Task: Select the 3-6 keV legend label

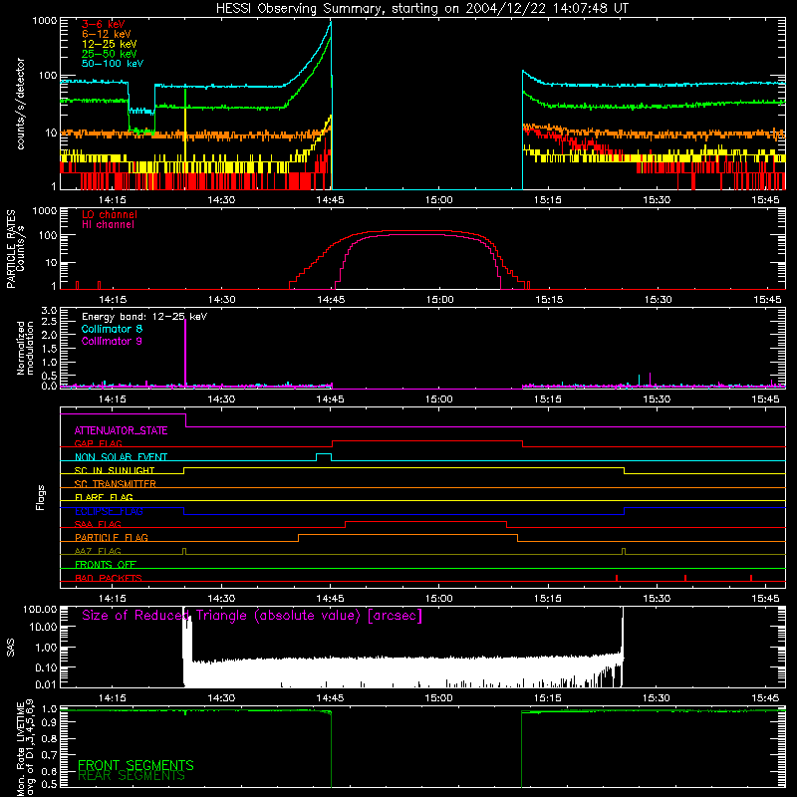Action: click(104, 24)
